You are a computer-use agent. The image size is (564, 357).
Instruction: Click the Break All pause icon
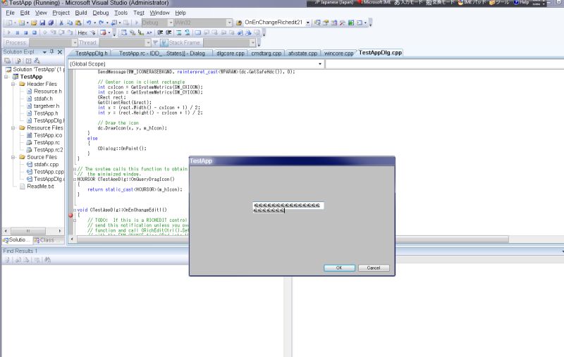click(17, 32)
